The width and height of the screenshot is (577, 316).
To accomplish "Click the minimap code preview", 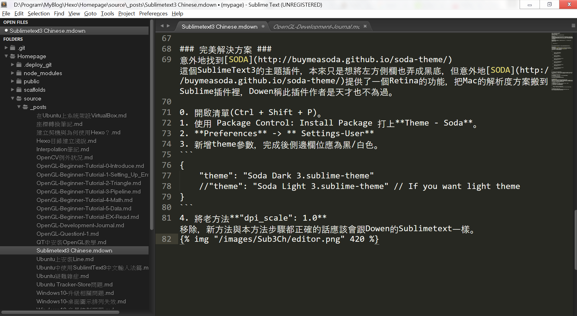I will pos(562,62).
